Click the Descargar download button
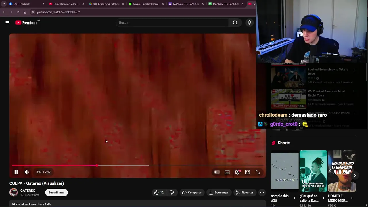Image resolution: width=368 pixels, height=207 pixels. point(218,193)
